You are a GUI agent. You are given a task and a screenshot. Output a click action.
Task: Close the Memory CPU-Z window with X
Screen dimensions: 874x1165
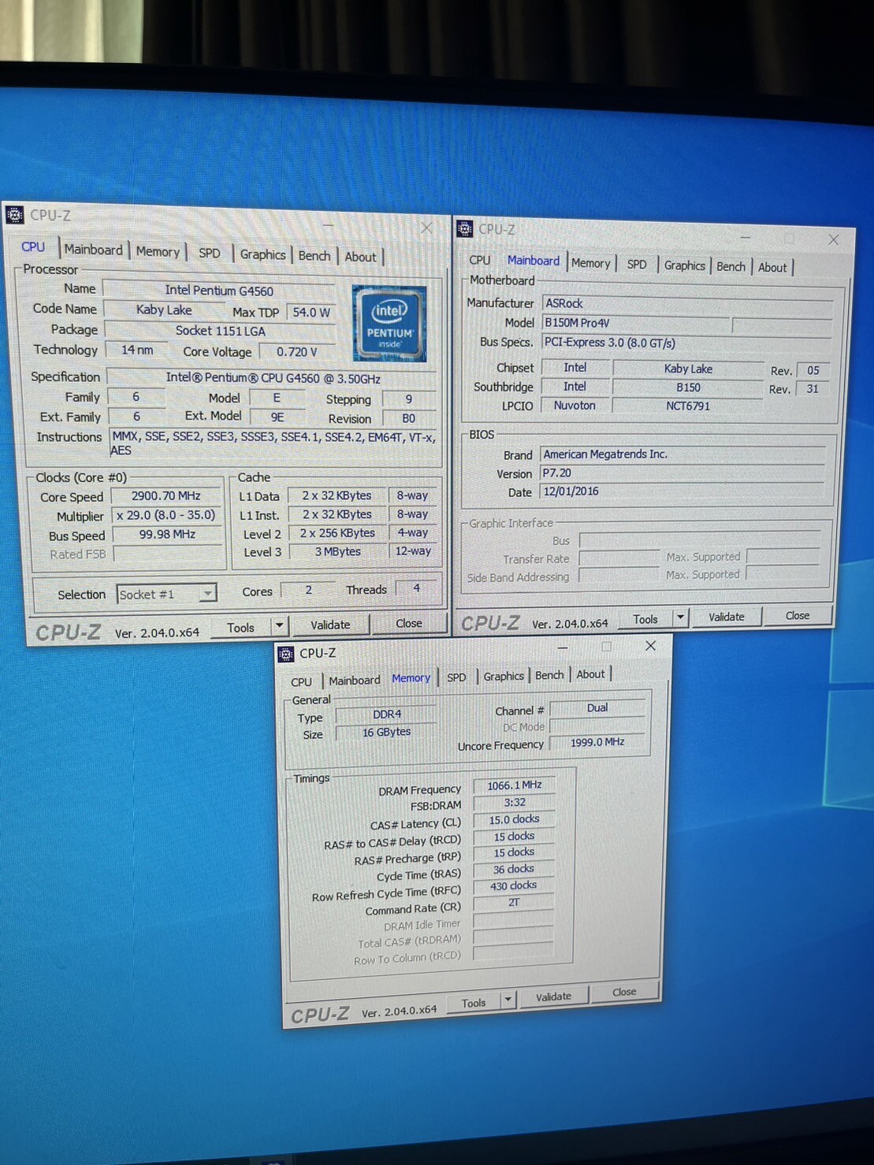[x=650, y=646]
